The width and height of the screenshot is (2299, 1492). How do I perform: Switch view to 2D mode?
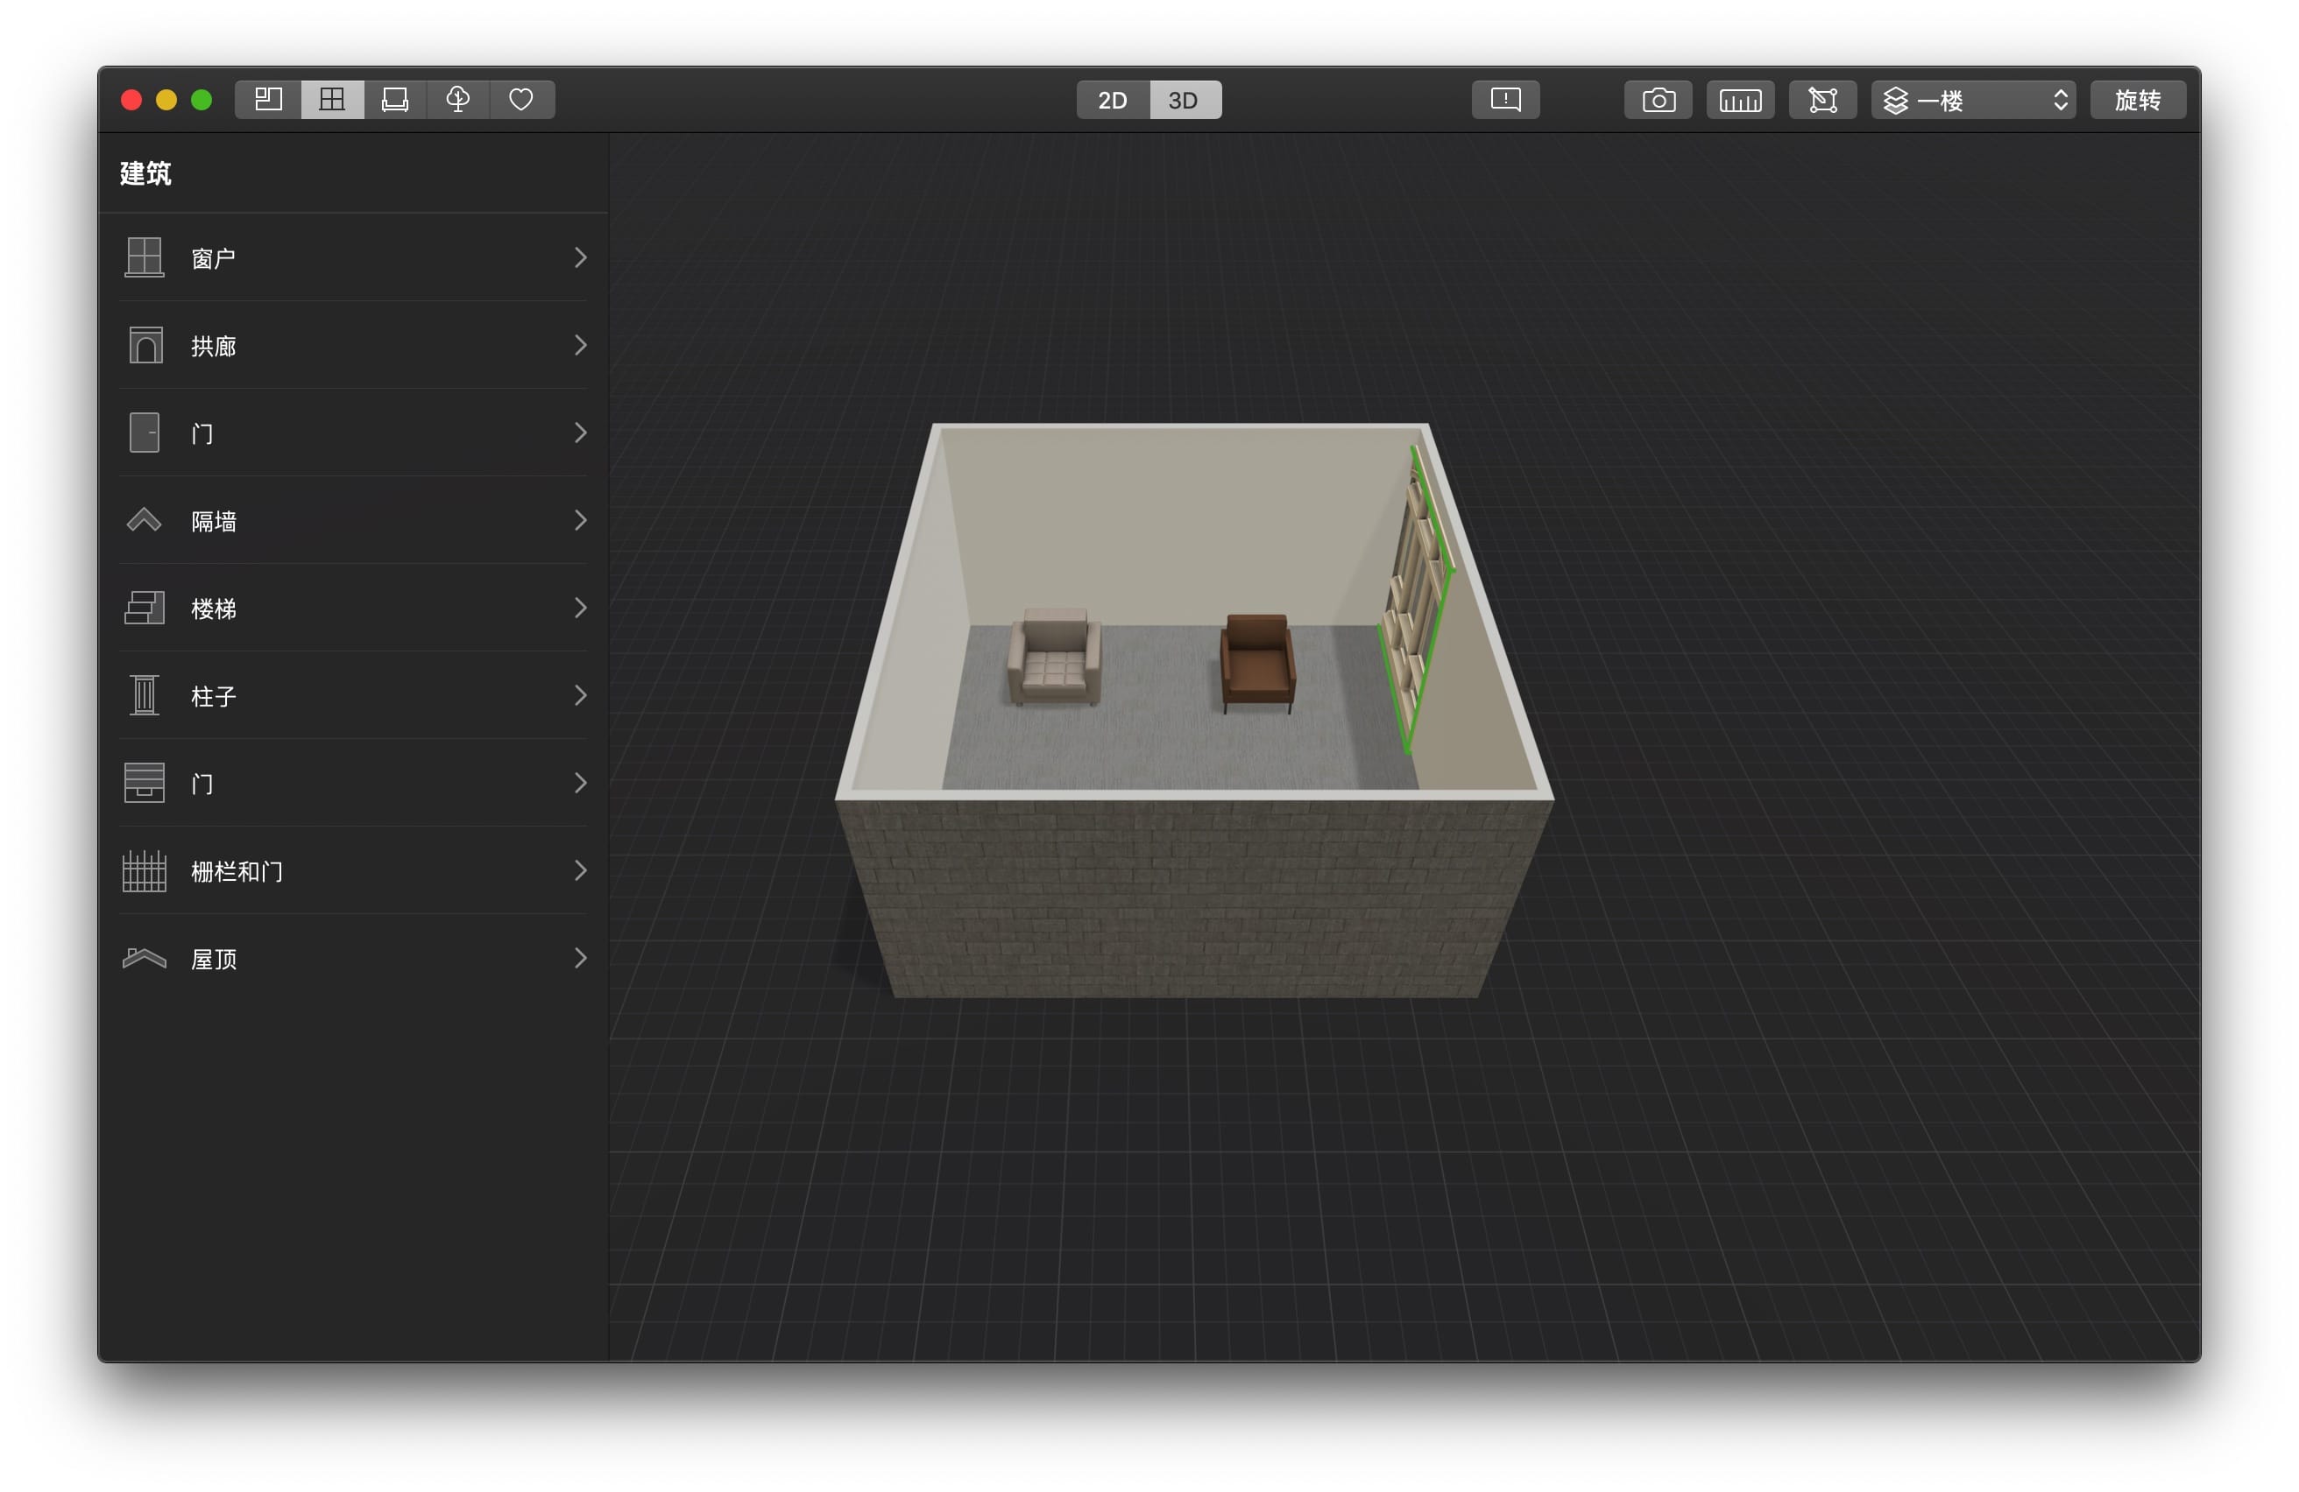coord(1112,101)
